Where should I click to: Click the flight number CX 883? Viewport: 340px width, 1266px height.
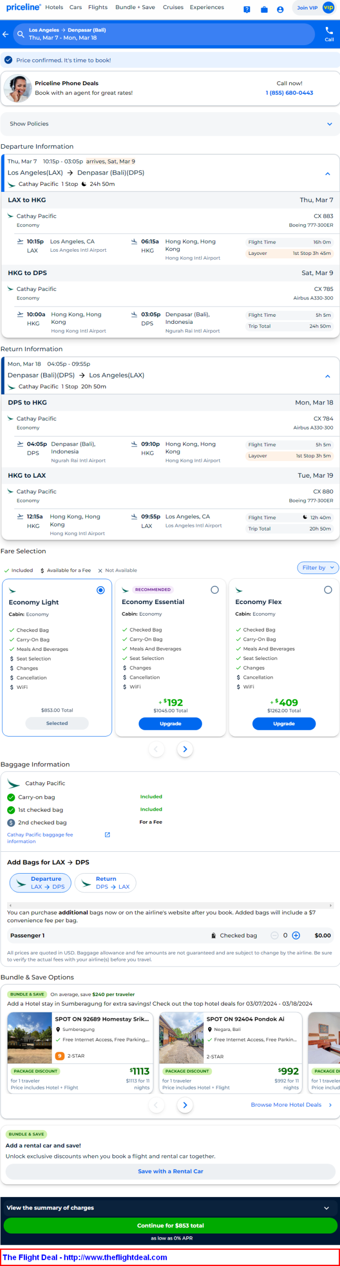click(x=323, y=216)
